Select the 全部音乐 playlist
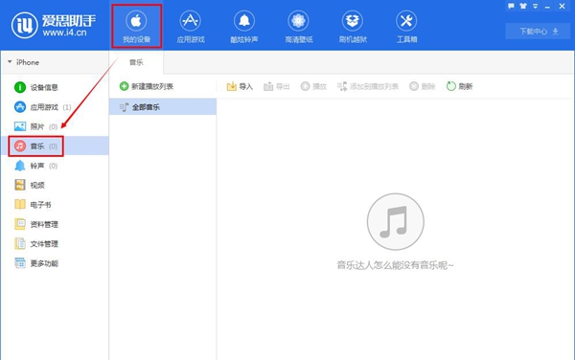The height and width of the screenshot is (360, 575). (x=163, y=107)
